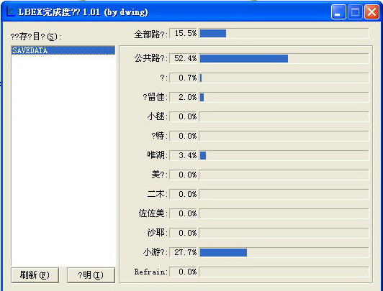
Task: Click the ?明 (I) info button
Action: pyautogui.click(x=91, y=275)
